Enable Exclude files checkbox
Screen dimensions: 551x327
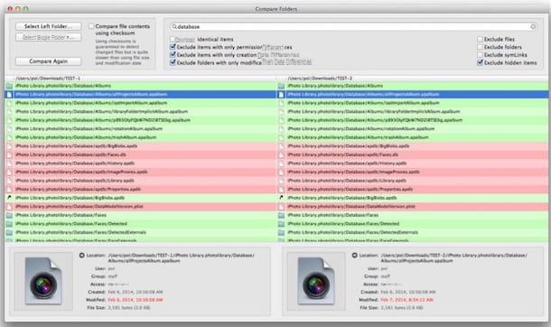480,39
